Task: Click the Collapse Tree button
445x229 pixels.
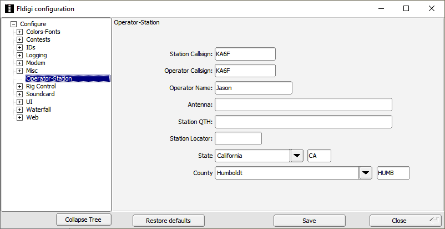Action: 83,220
